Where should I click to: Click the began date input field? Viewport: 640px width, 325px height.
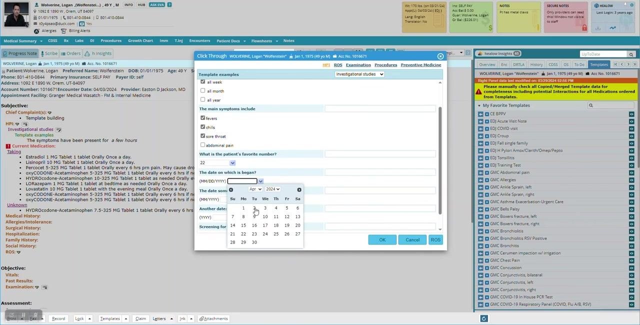[x=242, y=181]
